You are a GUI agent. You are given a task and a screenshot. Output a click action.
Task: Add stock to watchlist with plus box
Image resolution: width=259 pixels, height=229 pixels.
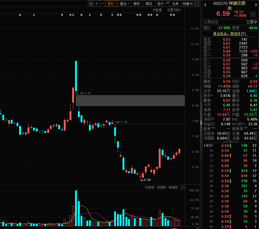(x=253, y=14)
